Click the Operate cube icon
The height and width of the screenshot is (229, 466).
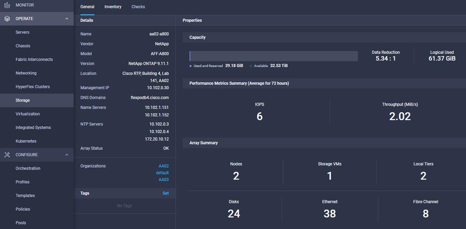click(x=7, y=19)
